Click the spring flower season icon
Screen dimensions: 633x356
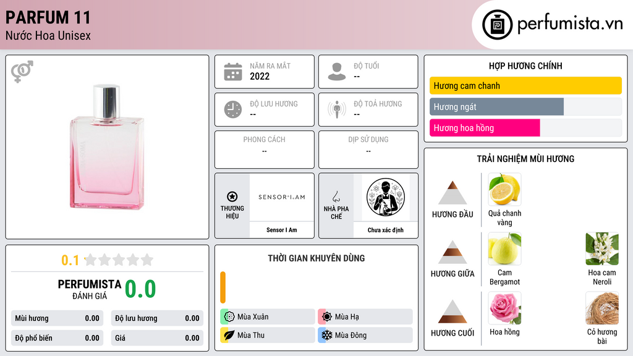(x=229, y=316)
